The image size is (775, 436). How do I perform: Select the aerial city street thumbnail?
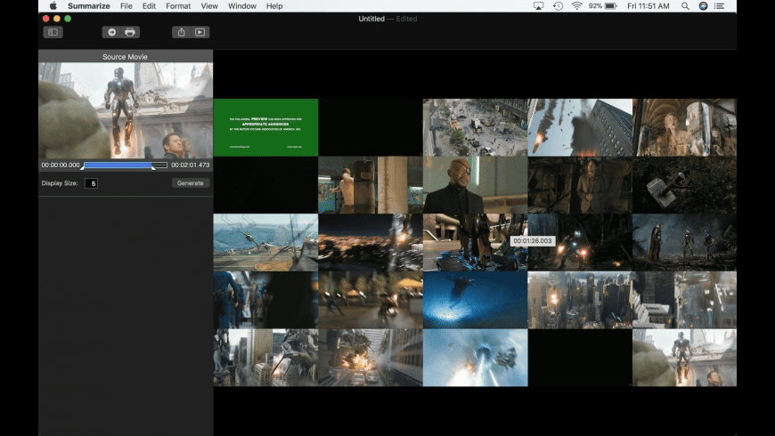pyautogui.click(x=476, y=127)
